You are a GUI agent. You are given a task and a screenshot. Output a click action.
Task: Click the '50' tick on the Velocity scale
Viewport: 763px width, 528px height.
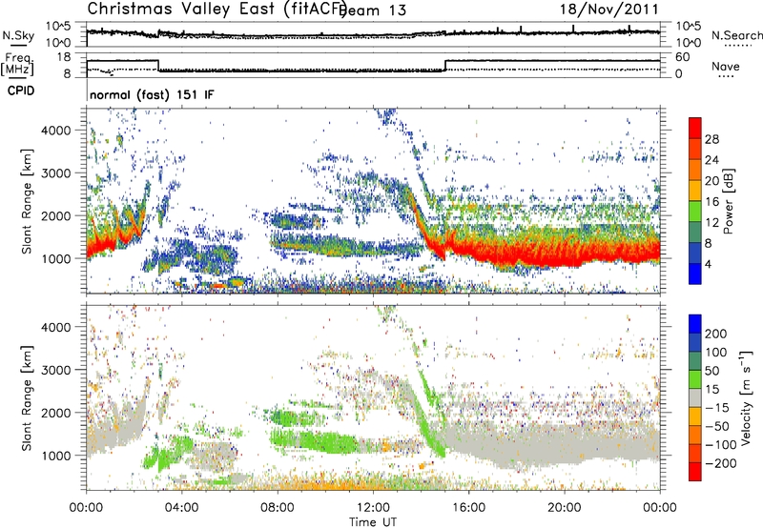[x=711, y=371]
